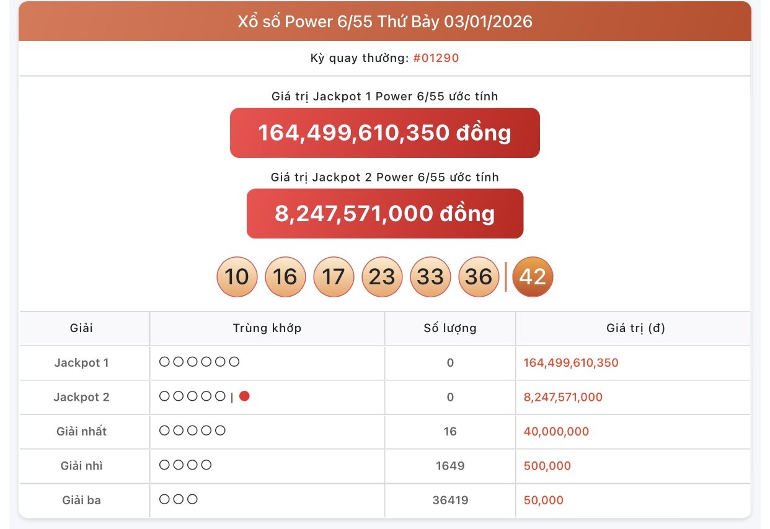Image resolution: width=770 pixels, height=529 pixels.
Task: Click the red bonus dot in Jackpot 2 row
Action: point(245,395)
